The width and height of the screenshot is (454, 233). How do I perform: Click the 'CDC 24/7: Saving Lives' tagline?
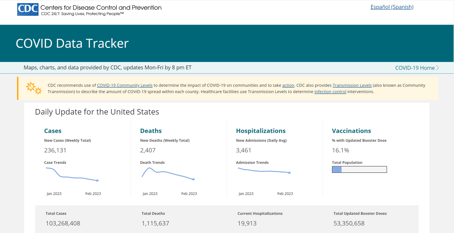click(82, 14)
